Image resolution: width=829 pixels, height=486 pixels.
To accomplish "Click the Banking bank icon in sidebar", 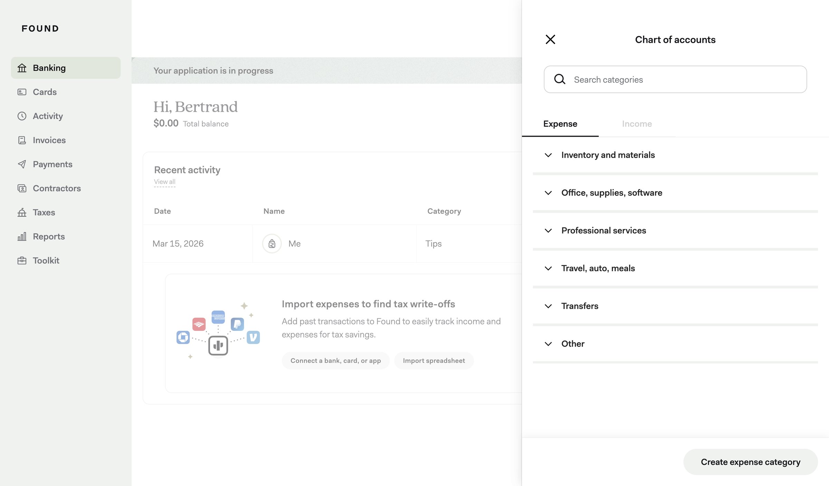I will (x=22, y=68).
